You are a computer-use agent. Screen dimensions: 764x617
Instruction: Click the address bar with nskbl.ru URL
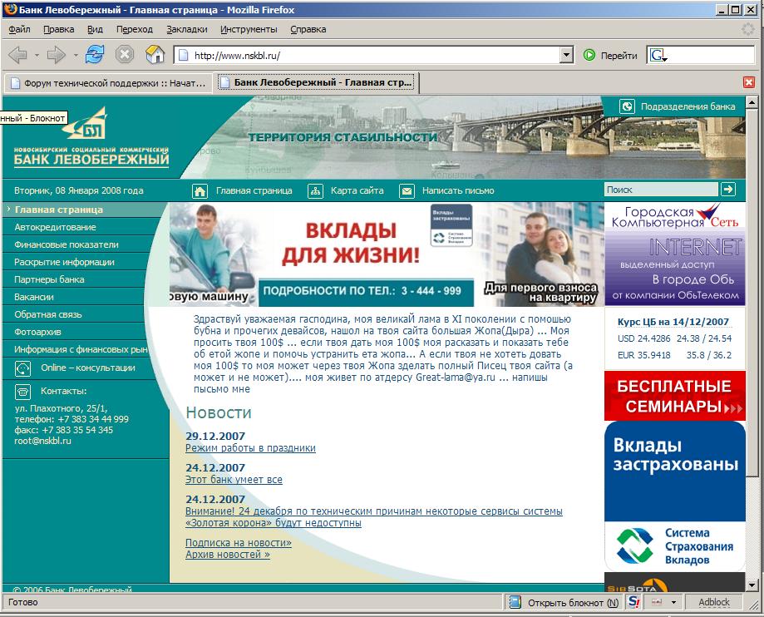(x=367, y=55)
